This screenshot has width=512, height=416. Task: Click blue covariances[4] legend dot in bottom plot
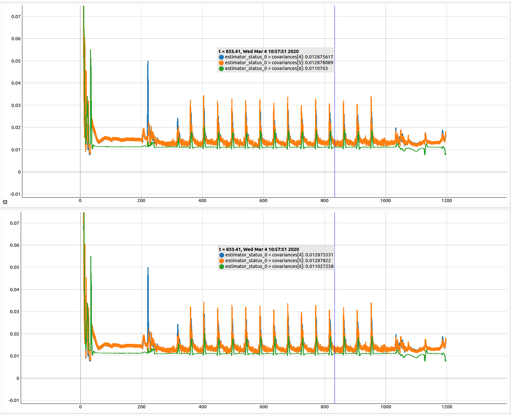(x=222, y=255)
